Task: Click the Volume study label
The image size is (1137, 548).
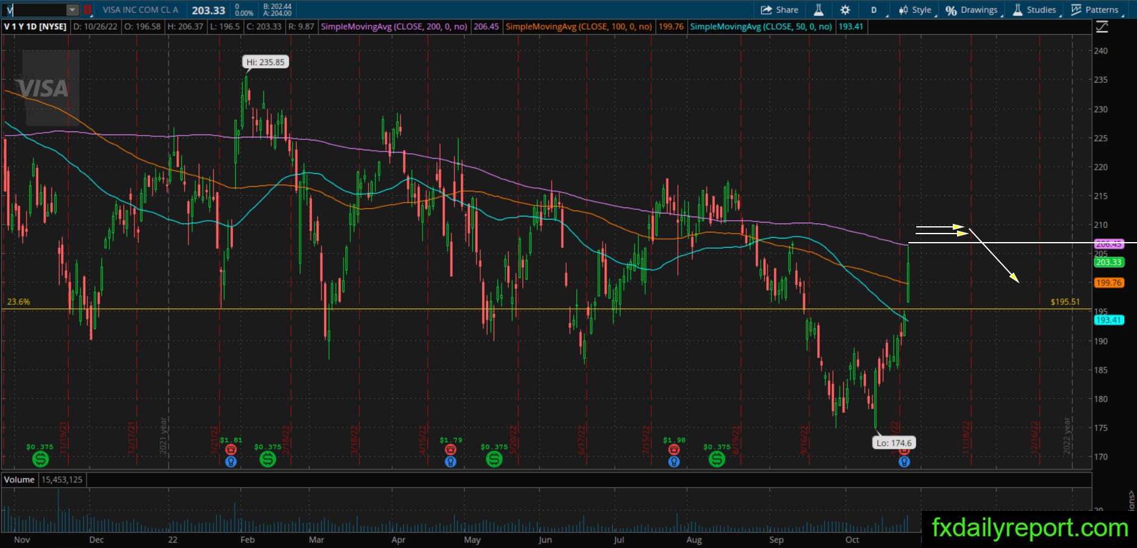Action: 19,479
